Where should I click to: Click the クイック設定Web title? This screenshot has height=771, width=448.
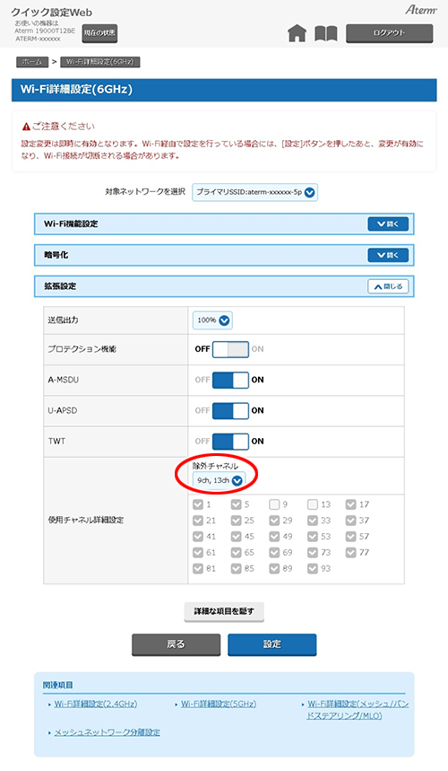52,13
